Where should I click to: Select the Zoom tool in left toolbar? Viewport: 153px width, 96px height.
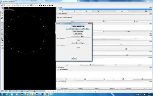coord(2,13)
